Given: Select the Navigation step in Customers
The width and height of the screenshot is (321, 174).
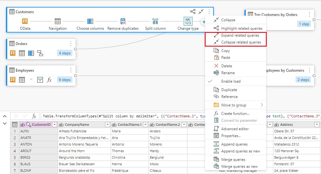Looking at the screenshot, I should 58,21.
